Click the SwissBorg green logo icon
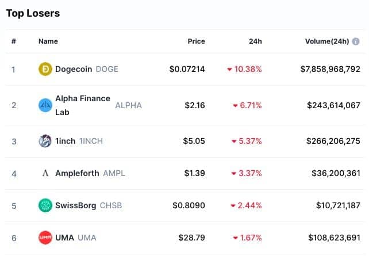This screenshot has width=369, height=256. [x=45, y=205]
